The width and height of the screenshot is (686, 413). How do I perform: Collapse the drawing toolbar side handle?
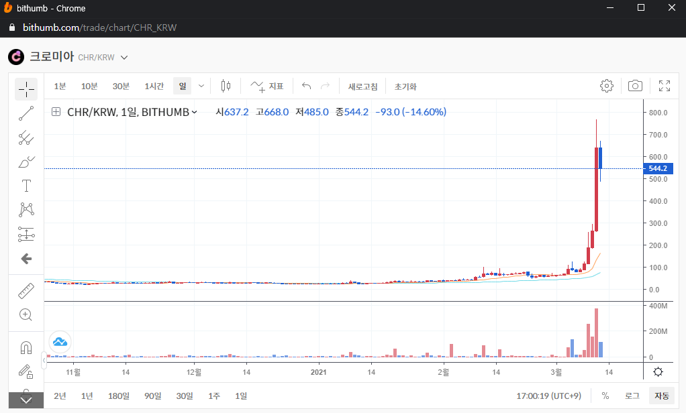pyautogui.click(x=44, y=361)
